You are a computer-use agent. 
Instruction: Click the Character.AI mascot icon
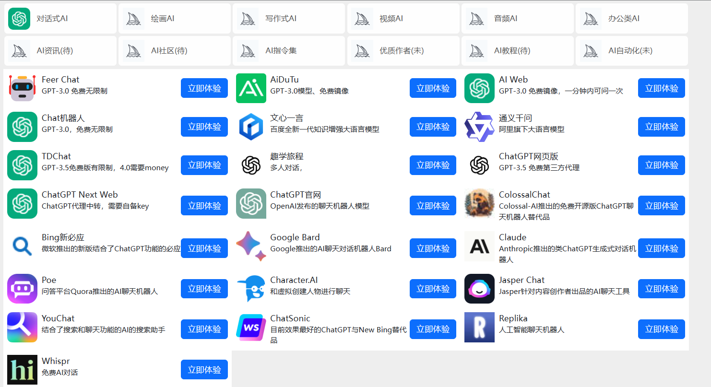(x=251, y=289)
